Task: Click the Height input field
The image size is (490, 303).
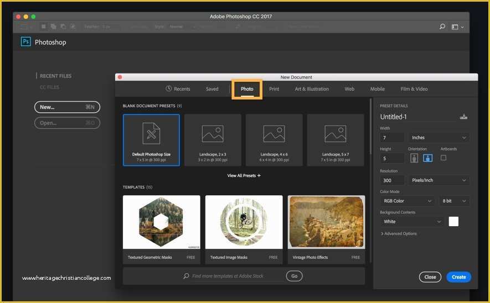Action: pos(392,158)
